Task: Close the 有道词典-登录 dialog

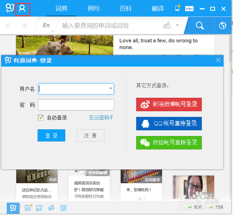Action: point(218,60)
